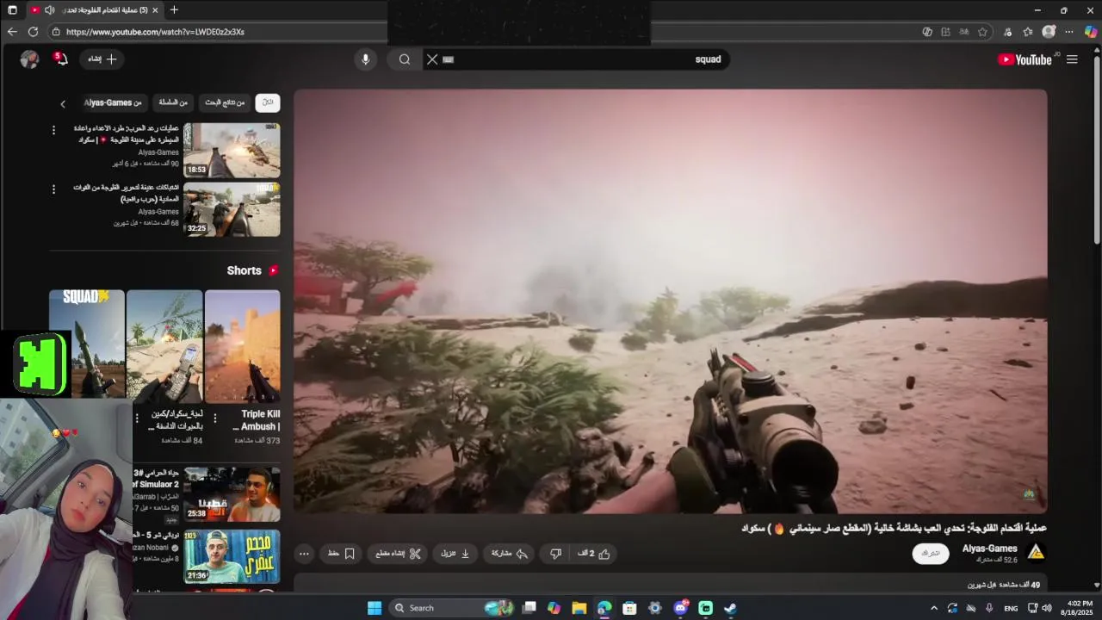The image size is (1102, 620).
Task: Mute the tab via speaker icon
Action: pos(49,10)
